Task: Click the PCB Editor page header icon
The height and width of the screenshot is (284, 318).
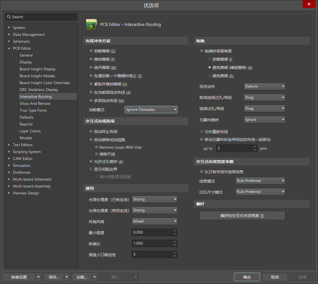Action: pyautogui.click(x=92, y=25)
